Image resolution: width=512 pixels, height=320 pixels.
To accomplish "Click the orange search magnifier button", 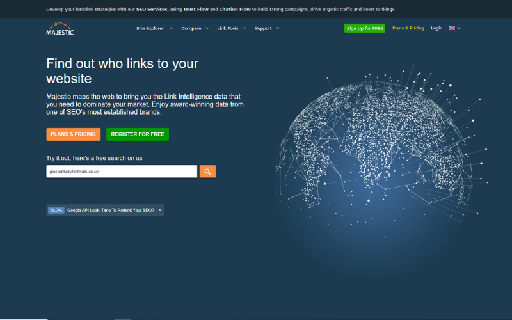I will coord(207,172).
